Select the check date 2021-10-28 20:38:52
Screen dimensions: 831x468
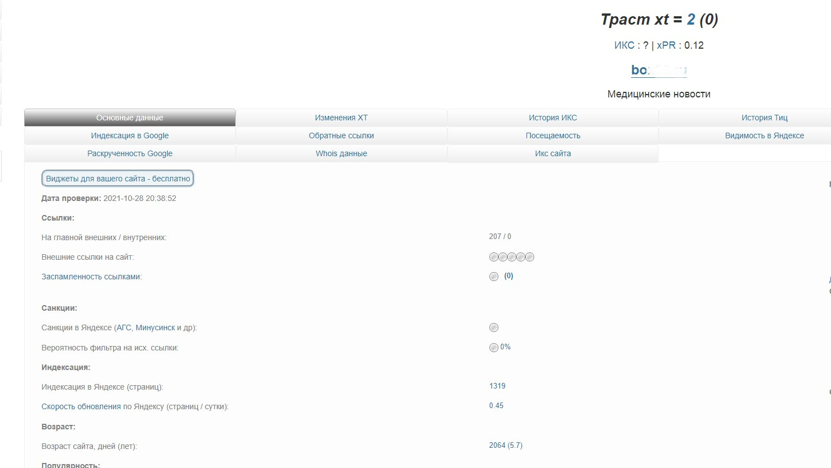click(140, 198)
